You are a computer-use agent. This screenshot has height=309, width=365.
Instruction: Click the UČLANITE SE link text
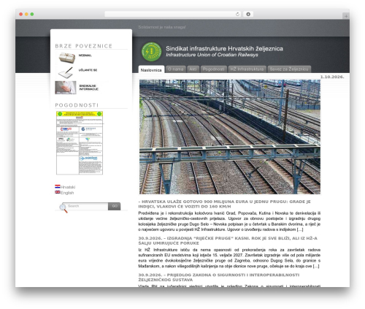tap(88, 70)
